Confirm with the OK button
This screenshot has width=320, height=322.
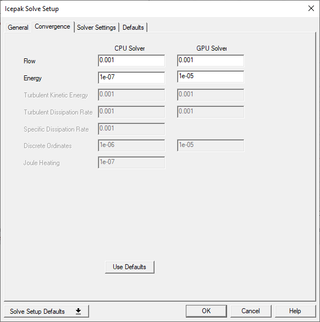point(206,311)
